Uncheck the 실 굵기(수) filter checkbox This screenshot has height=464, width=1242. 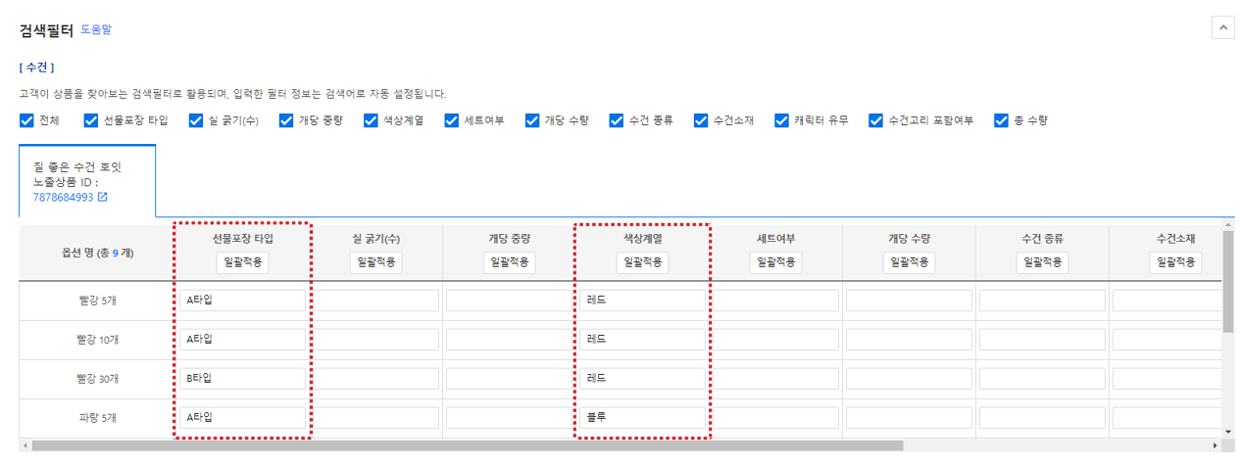[194, 120]
